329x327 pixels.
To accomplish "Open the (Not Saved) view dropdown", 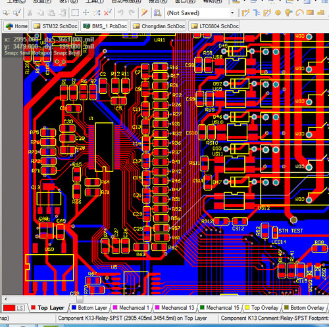I will [232, 13].
